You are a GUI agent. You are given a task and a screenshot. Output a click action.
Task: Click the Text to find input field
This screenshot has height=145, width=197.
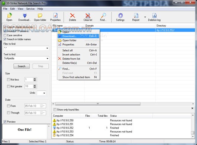[x=25, y=58]
